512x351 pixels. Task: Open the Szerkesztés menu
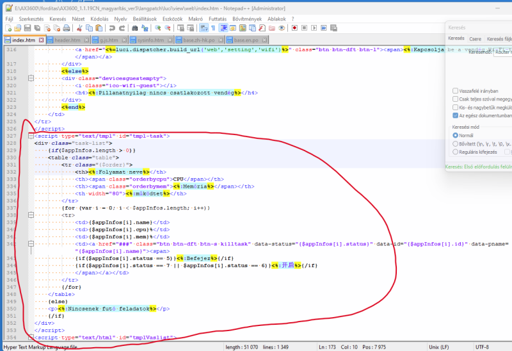pyautogui.click(x=31, y=19)
